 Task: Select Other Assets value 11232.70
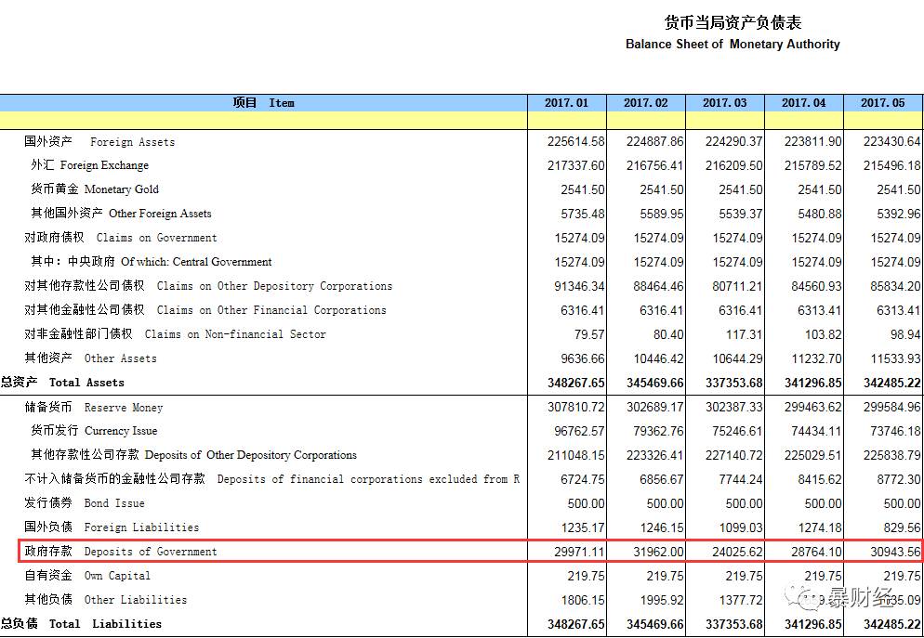click(x=816, y=359)
